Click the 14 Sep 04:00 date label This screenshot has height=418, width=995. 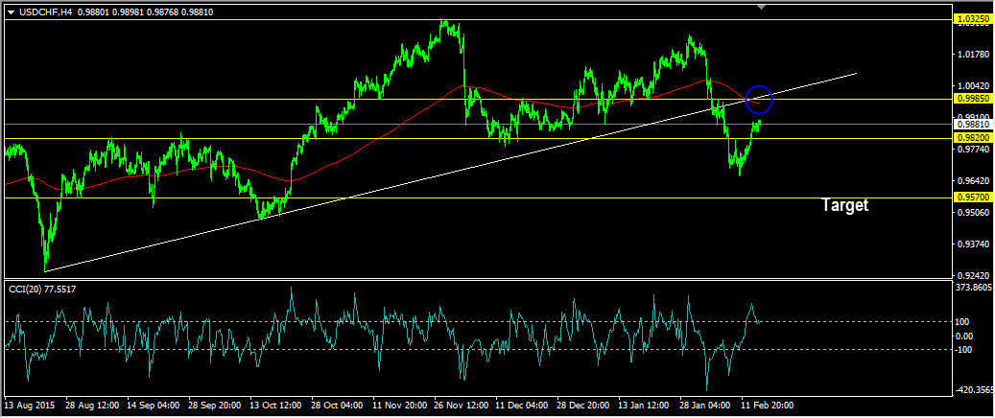pos(154,405)
